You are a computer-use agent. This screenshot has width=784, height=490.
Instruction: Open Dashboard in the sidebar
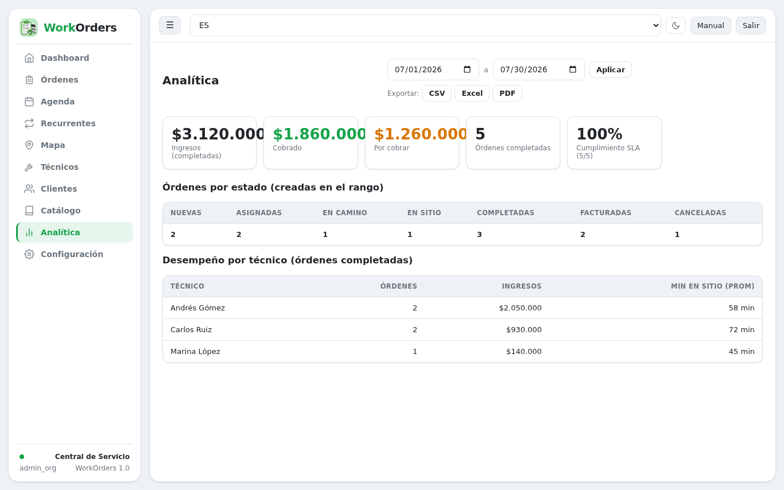(75, 58)
